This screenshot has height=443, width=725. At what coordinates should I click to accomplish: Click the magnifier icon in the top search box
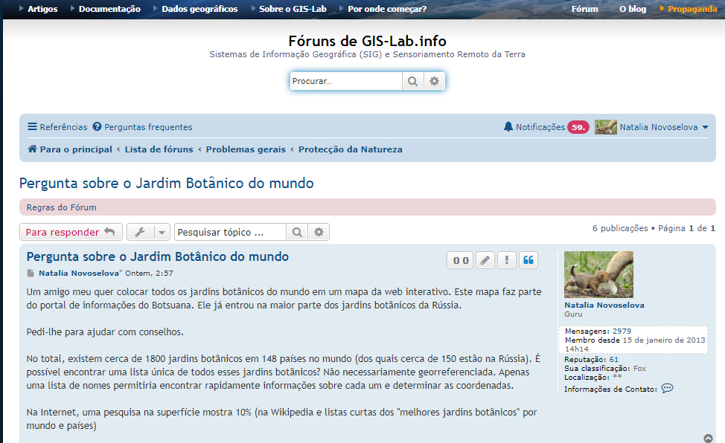tap(412, 81)
